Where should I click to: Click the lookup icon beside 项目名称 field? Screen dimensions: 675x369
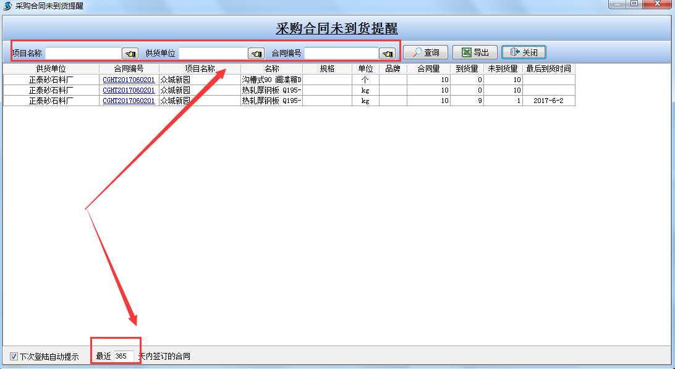tap(130, 54)
